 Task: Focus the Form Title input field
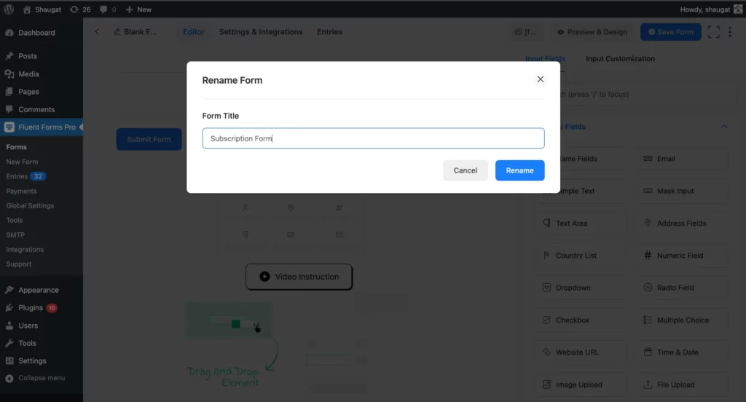pyautogui.click(x=373, y=138)
